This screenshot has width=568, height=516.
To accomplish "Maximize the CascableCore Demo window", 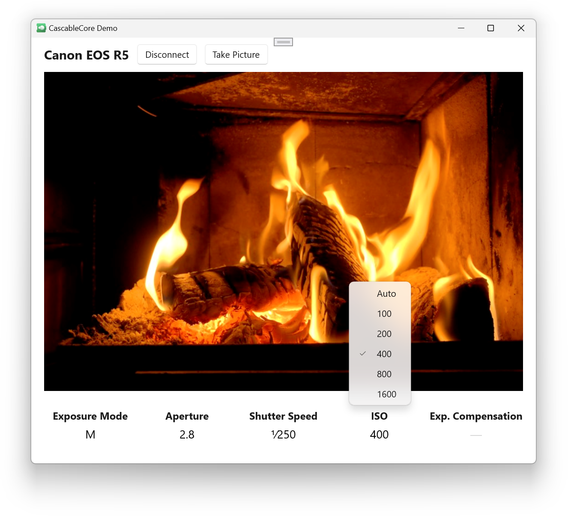I will (490, 28).
